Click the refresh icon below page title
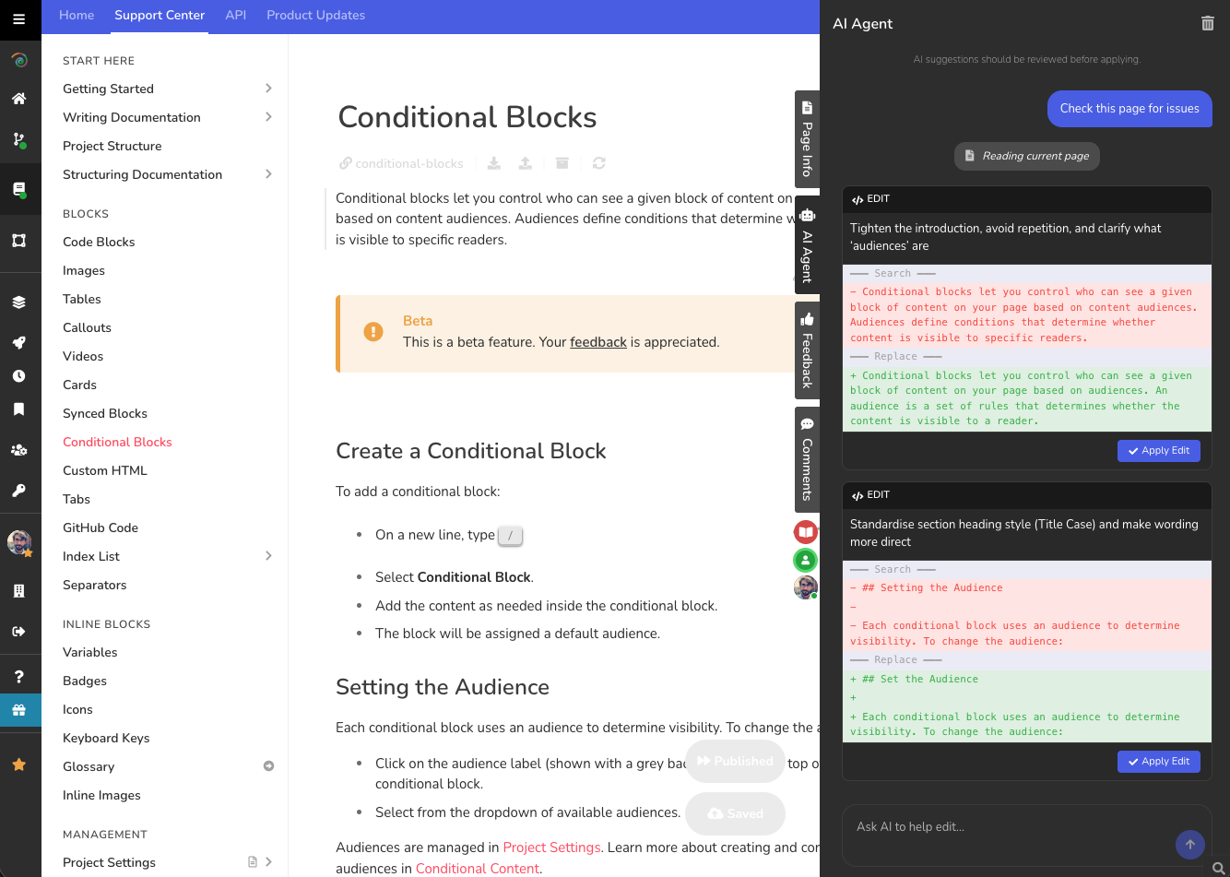Screen dimensions: 1230x877 [x=598, y=163]
